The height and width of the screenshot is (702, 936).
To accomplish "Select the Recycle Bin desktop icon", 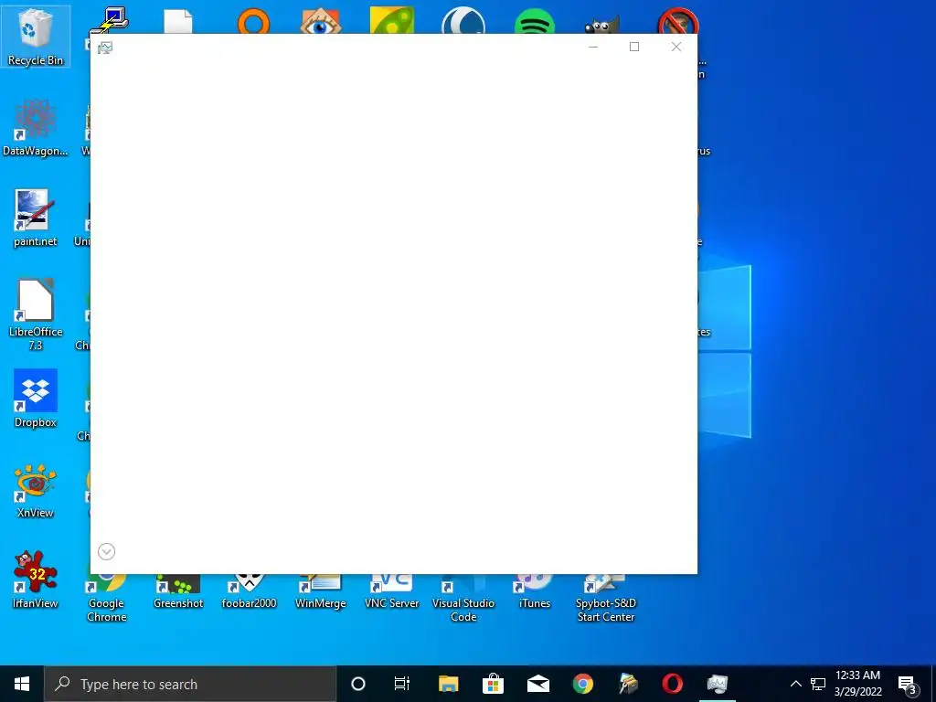I will point(36,37).
